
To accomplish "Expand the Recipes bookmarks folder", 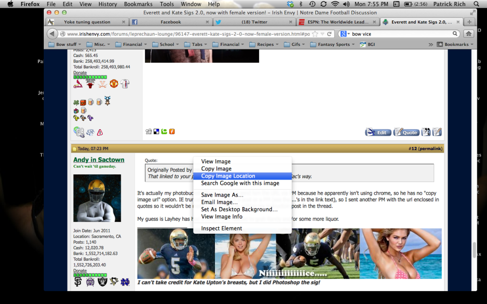I will (x=265, y=44).
